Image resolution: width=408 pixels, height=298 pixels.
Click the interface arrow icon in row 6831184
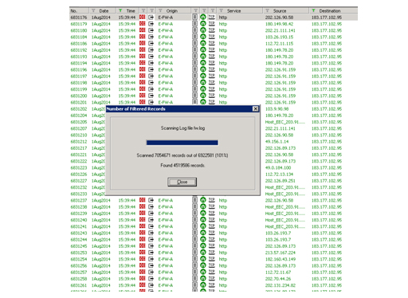tap(151, 37)
